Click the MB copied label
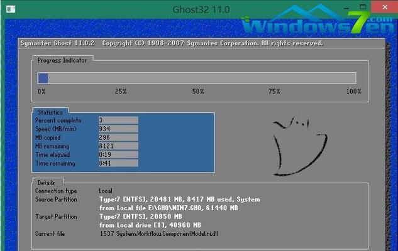Viewport: 398px width, 251px height. click(x=48, y=137)
